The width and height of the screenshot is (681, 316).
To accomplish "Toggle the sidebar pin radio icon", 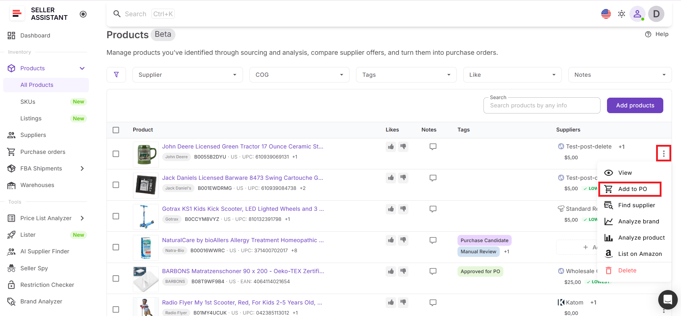I will (x=83, y=14).
